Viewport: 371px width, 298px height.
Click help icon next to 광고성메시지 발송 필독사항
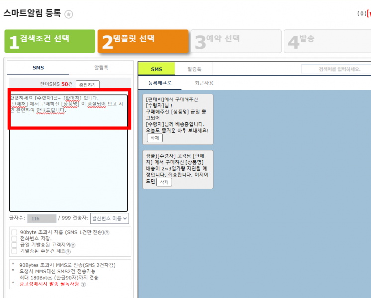pyautogui.click(x=83, y=284)
